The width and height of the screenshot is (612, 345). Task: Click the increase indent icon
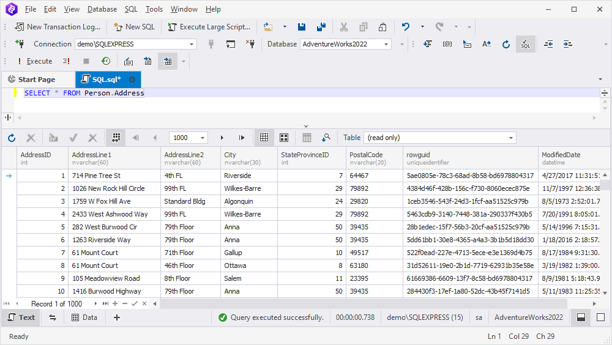click(x=567, y=44)
